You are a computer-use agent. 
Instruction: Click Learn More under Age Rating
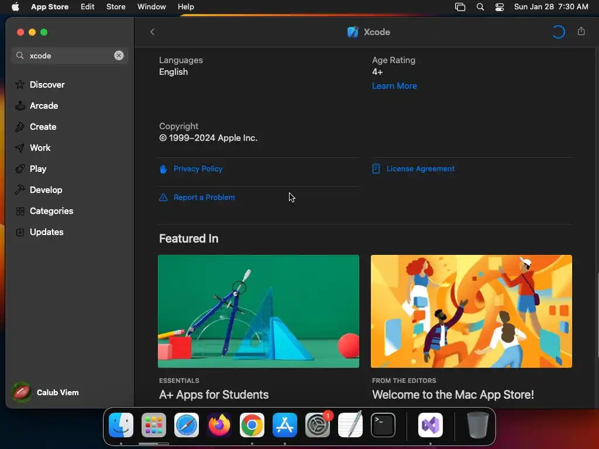[394, 86]
